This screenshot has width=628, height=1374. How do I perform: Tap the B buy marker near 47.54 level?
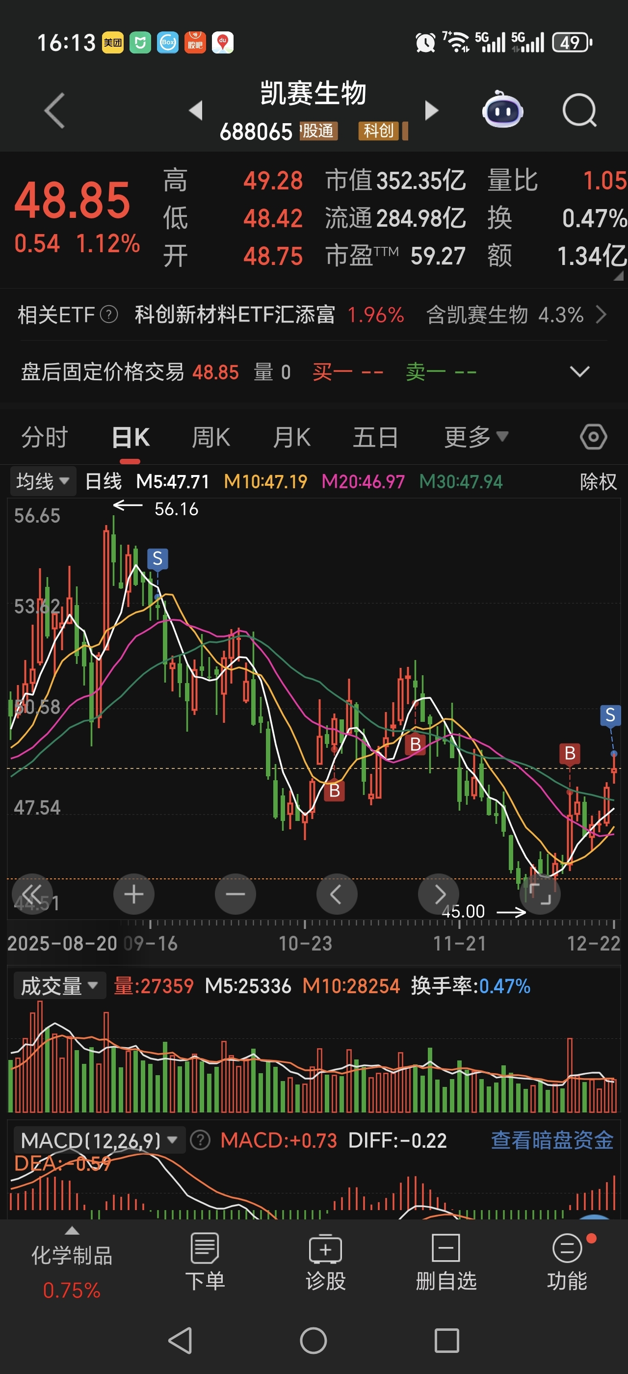(x=334, y=791)
